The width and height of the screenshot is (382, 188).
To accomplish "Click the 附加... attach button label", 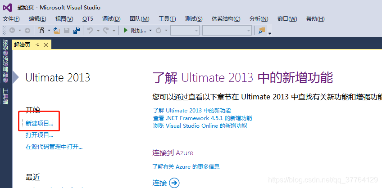I will (139, 31).
